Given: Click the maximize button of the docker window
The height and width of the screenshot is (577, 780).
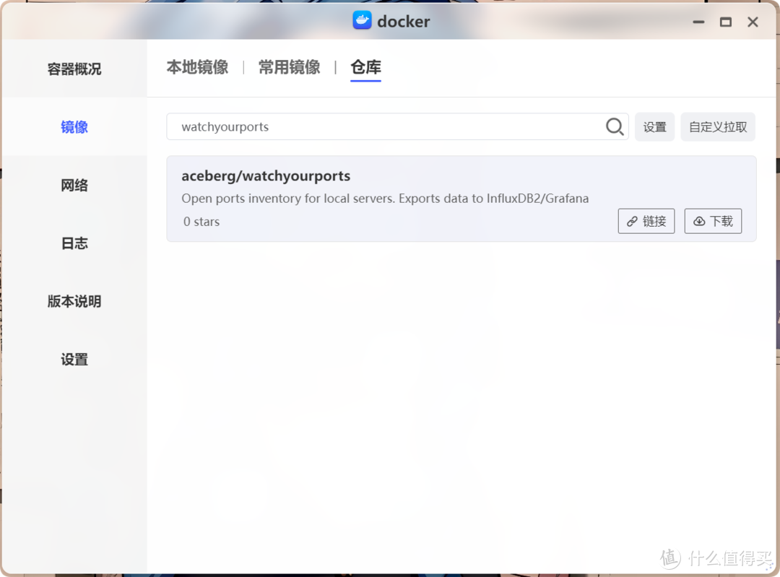Looking at the screenshot, I should pyautogui.click(x=726, y=22).
